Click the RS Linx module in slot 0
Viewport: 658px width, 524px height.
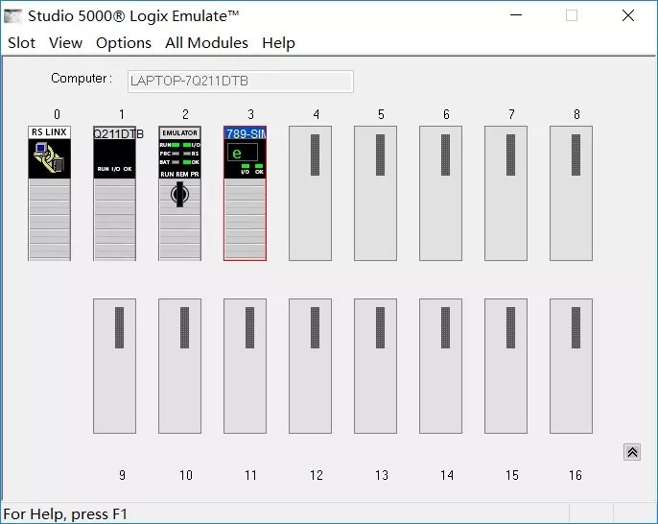[49, 193]
